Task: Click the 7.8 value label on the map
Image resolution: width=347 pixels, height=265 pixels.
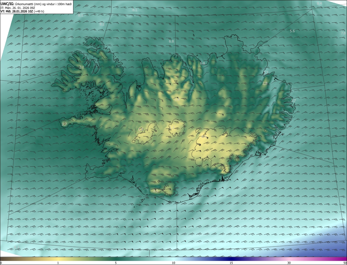Action: (343, 33)
